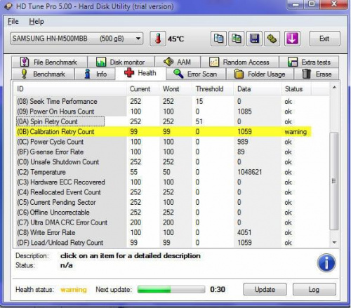Switch to the Error Scan tab
This screenshot has height=308, width=351.
coord(196,74)
